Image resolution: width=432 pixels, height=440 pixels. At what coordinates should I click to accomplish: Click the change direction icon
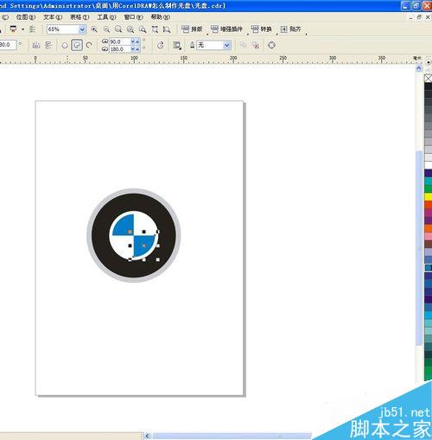pos(161,45)
